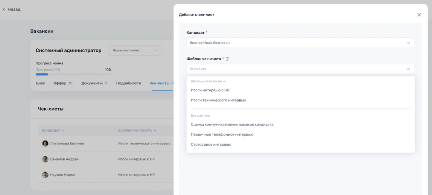Go to the Подробности tab
Image resolution: width=432 pixels, height=195 pixels.
point(129,83)
